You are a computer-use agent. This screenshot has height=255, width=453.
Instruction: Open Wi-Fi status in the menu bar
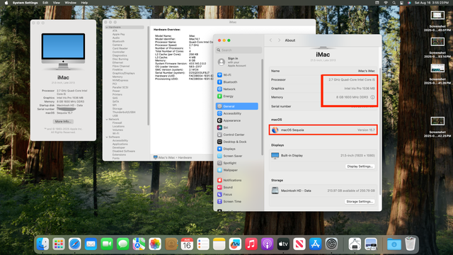point(386,3)
